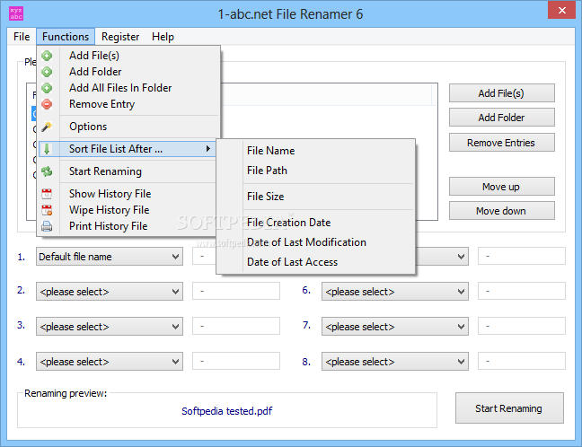The width and height of the screenshot is (582, 447).
Task: Click the green plus icon beside Add Folder
Action: click(x=47, y=72)
